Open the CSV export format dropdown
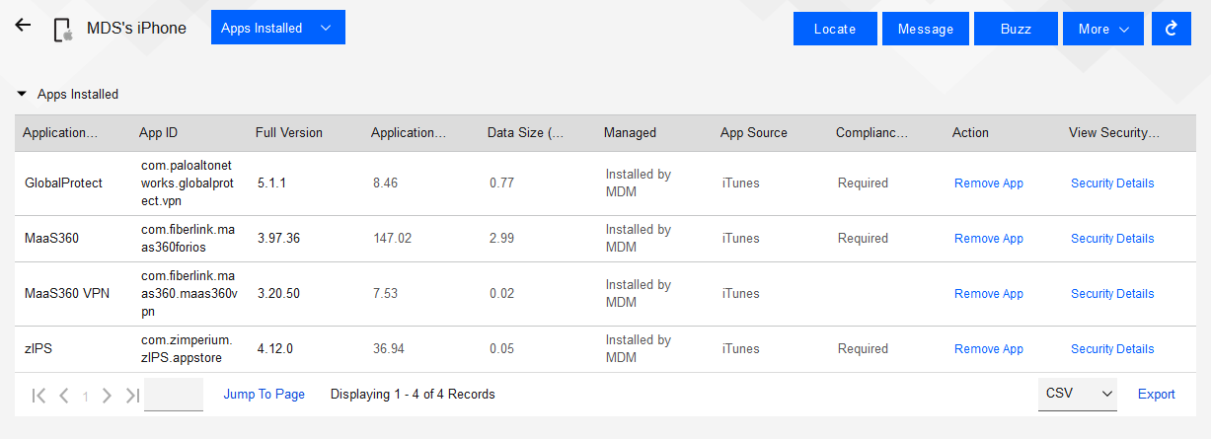 pyautogui.click(x=1077, y=394)
